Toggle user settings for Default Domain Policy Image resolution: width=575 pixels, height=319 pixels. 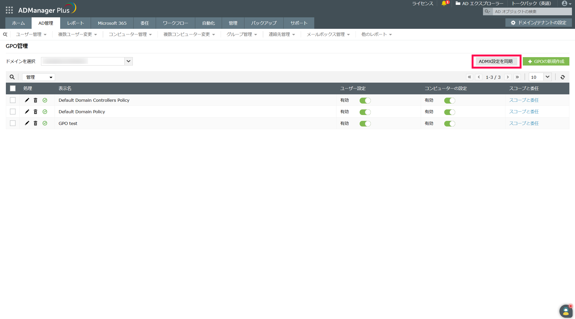point(365,112)
